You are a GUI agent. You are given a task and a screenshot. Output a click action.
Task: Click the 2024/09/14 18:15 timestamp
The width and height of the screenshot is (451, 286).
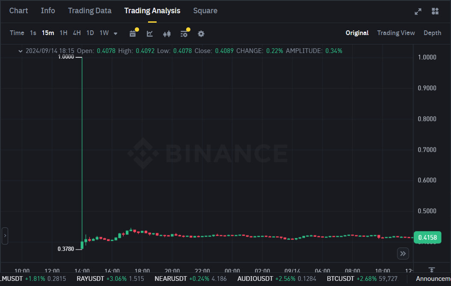(50, 51)
